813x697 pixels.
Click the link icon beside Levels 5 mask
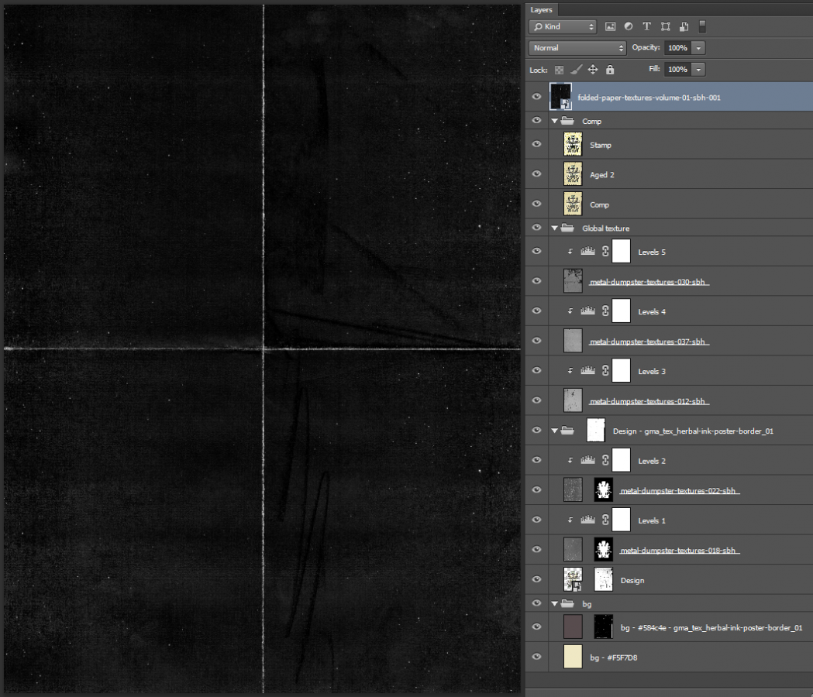pyautogui.click(x=605, y=251)
